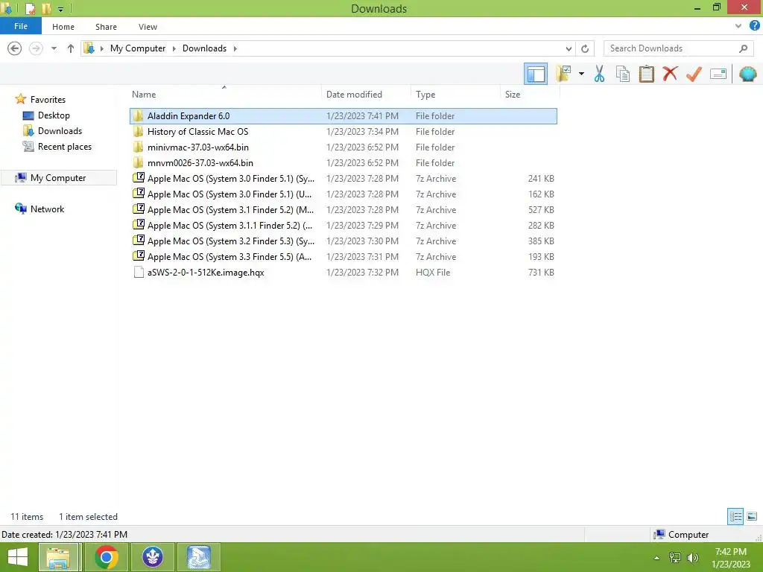763x572 pixels.
Task: Select the 162 KB System 3.0 archive
Action: [x=343, y=194]
